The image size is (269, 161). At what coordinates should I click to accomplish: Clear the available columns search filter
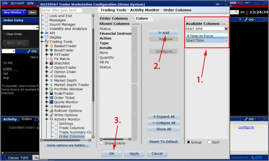pos(226,29)
